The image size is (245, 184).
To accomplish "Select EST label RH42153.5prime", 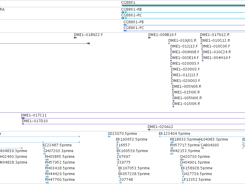I will [x=185, y=151].
